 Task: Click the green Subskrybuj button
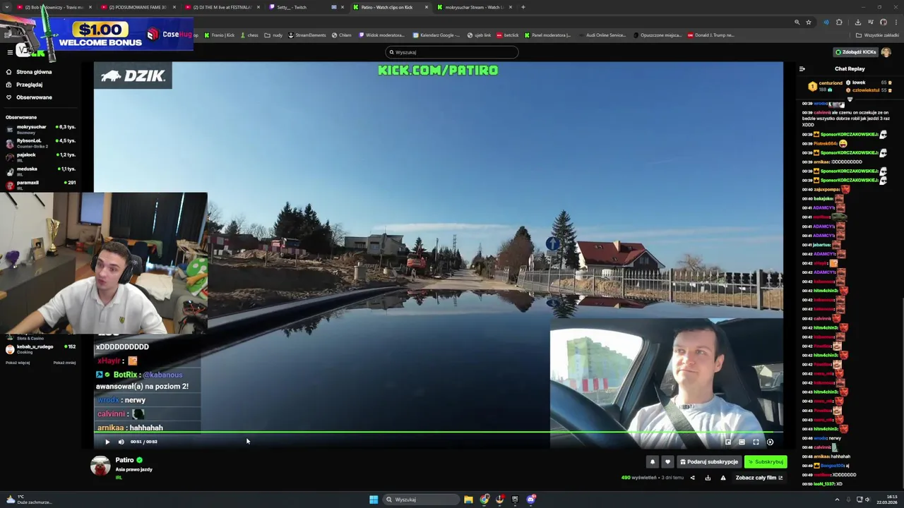[766, 462]
